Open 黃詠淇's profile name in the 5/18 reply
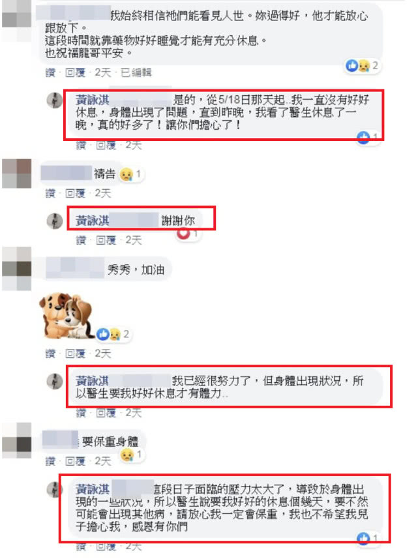 pyautogui.click(x=93, y=100)
